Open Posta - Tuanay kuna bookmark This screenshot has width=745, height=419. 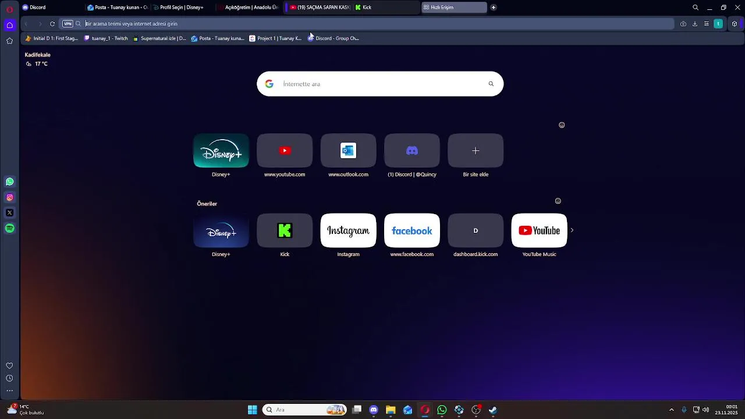218,38
